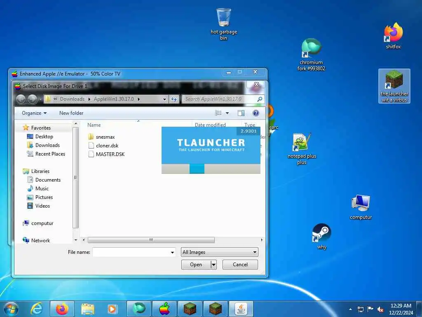Click the search magnifier icon
The height and width of the screenshot is (317, 422).
click(x=260, y=99)
